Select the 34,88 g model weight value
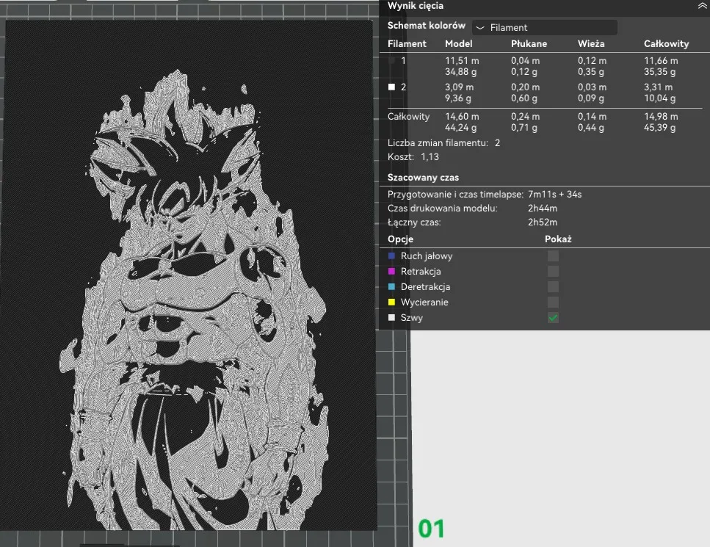Image resolution: width=710 pixels, height=547 pixels. [x=460, y=72]
